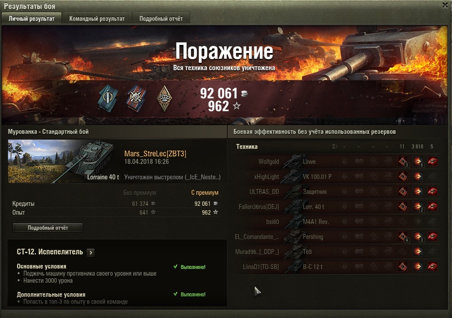
Task: Click the red-blue ribbon medal icon
Action: pos(136,98)
